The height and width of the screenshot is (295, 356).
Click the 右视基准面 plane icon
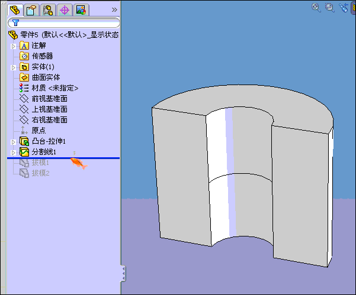pos(24,120)
